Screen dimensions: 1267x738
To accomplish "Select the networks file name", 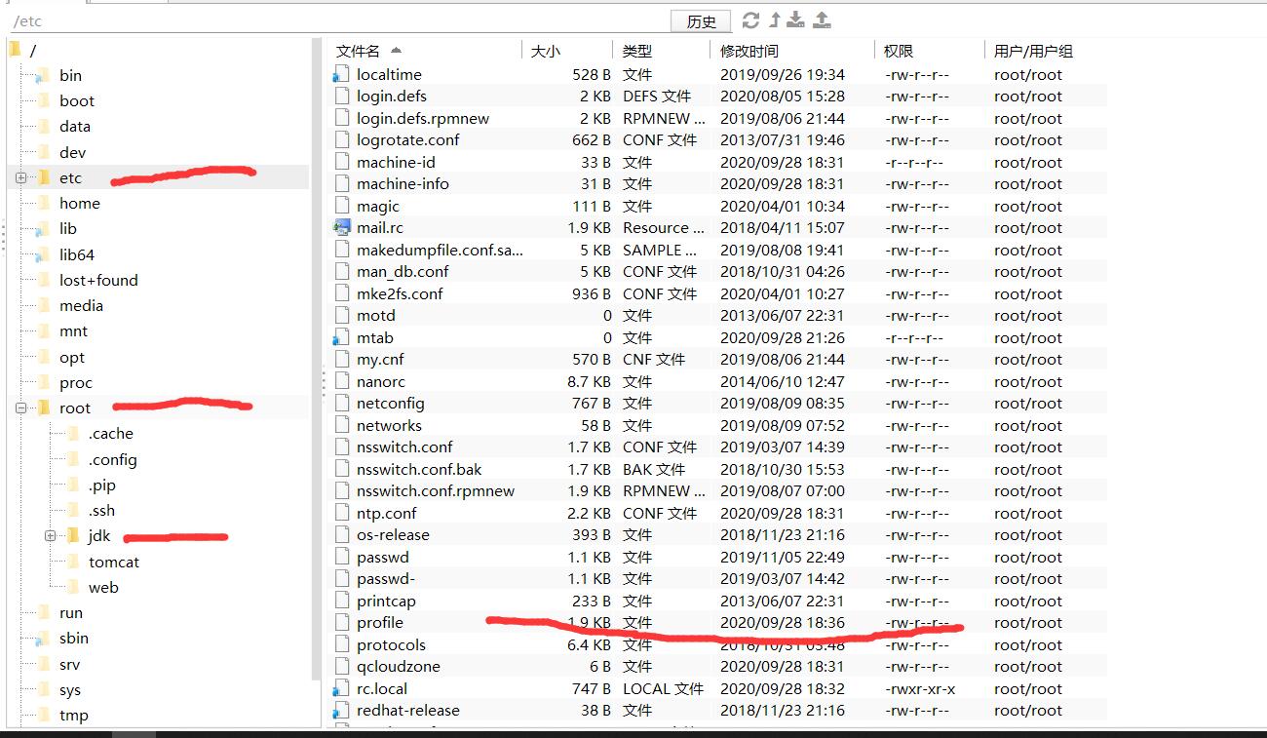I will (x=390, y=425).
